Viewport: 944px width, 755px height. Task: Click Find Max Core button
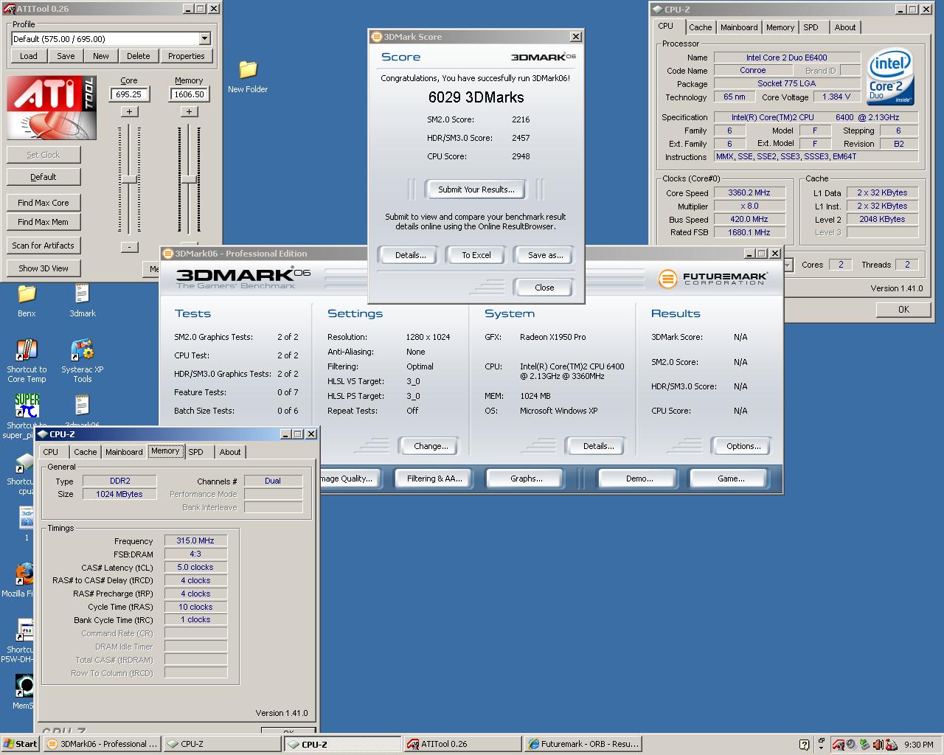[x=44, y=203]
